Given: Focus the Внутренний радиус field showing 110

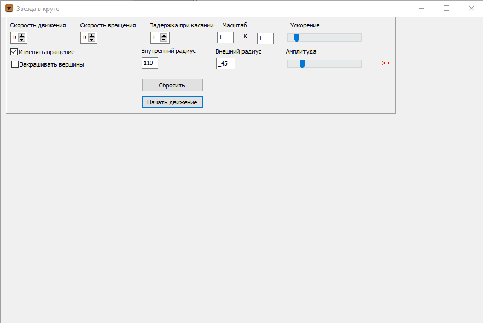Looking at the screenshot, I should point(150,63).
